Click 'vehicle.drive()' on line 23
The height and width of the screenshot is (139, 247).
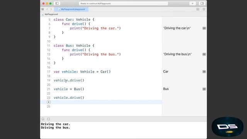tap(69, 98)
